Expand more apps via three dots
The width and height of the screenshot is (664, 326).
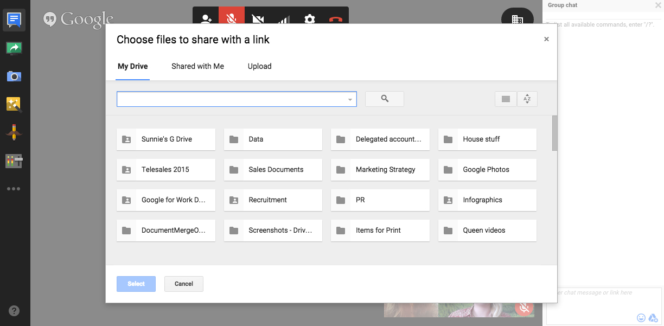pos(14,189)
